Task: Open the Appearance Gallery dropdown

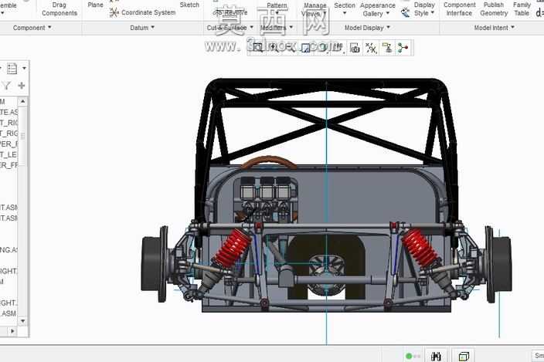Action: pyautogui.click(x=377, y=10)
